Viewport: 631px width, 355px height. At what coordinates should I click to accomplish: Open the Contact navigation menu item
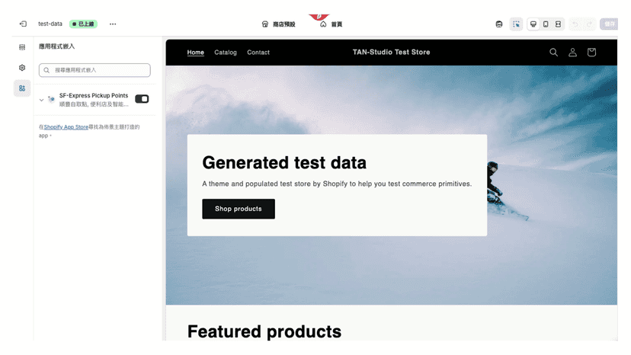click(258, 53)
